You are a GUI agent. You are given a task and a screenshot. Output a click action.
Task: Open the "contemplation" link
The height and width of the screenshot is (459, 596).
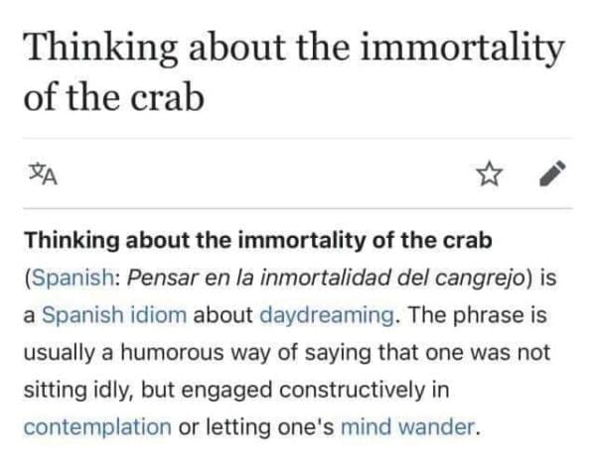click(96, 427)
